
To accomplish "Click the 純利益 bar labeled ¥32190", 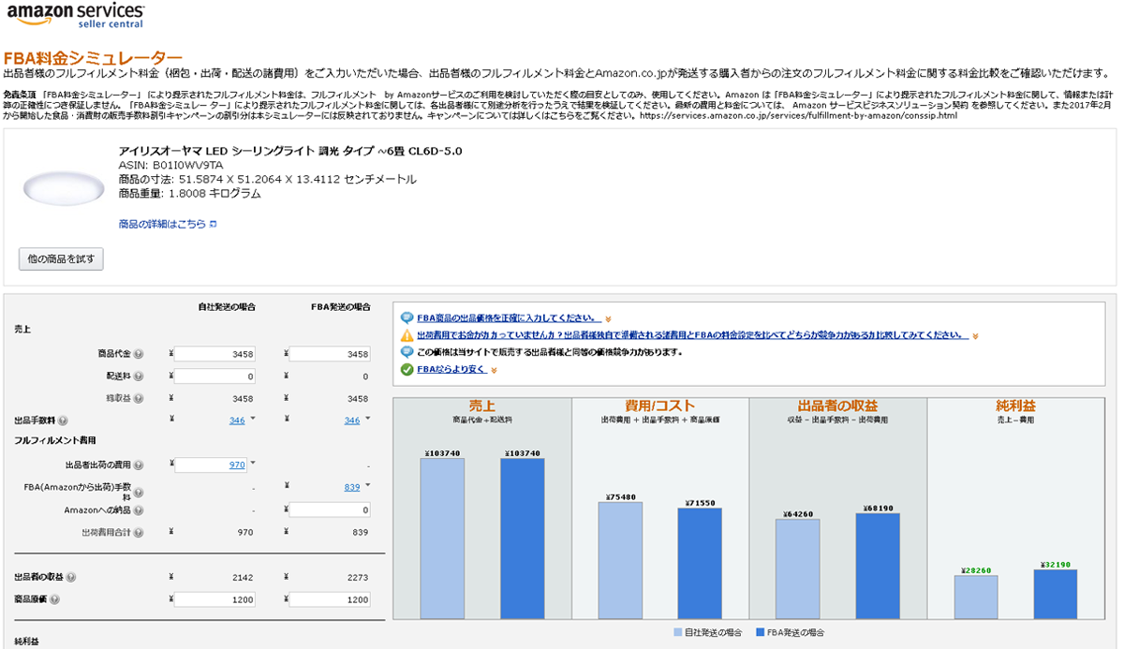I will click(x=1056, y=594).
